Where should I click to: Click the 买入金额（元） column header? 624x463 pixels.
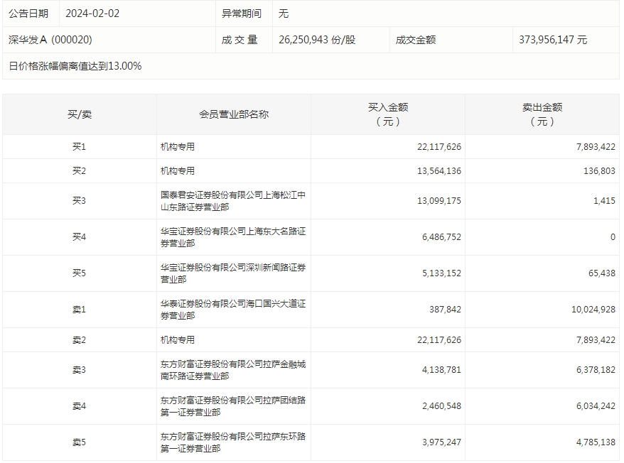click(387, 114)
